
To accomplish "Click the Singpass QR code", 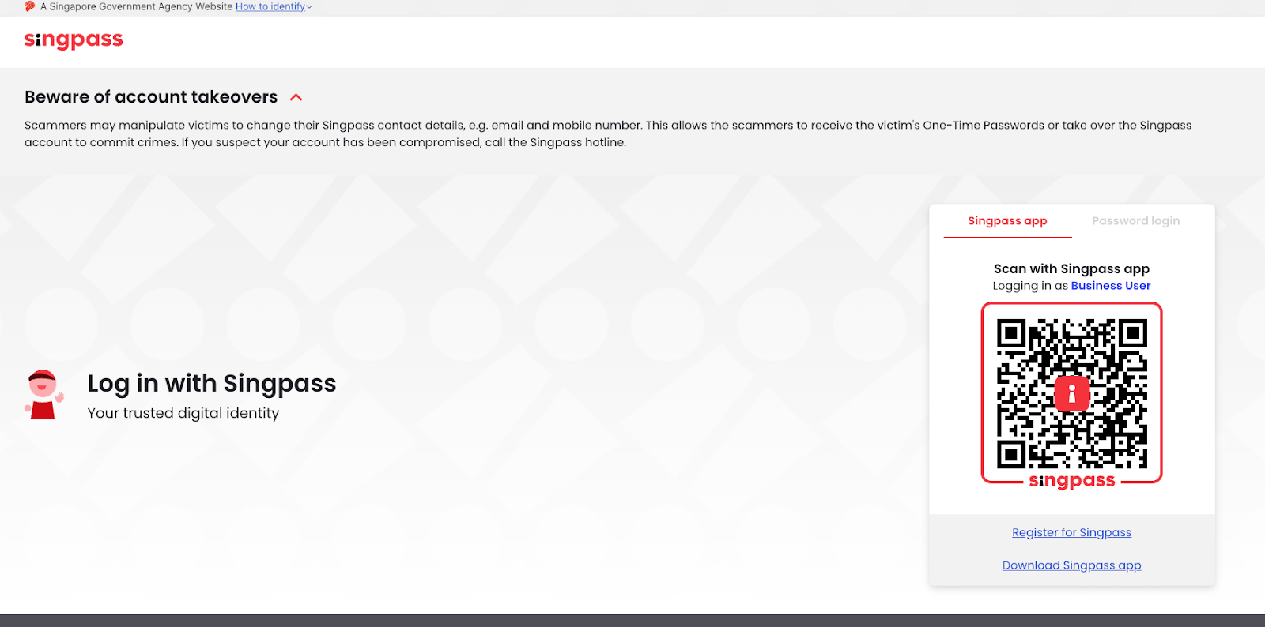I will [1072, 393].
